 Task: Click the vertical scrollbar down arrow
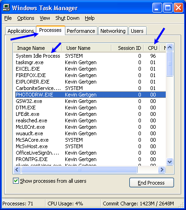point(170,162)
